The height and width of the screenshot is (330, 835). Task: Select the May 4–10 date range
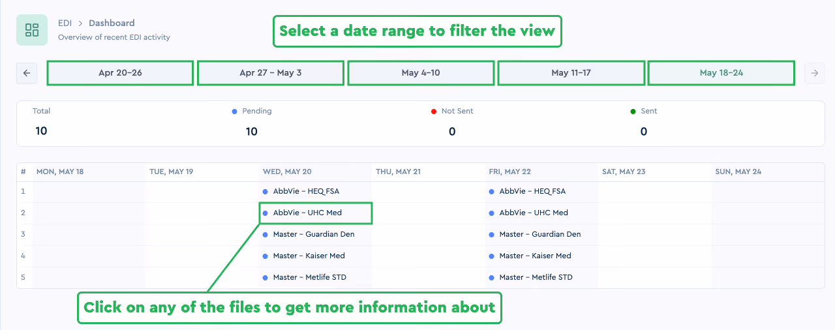[421, 73]
